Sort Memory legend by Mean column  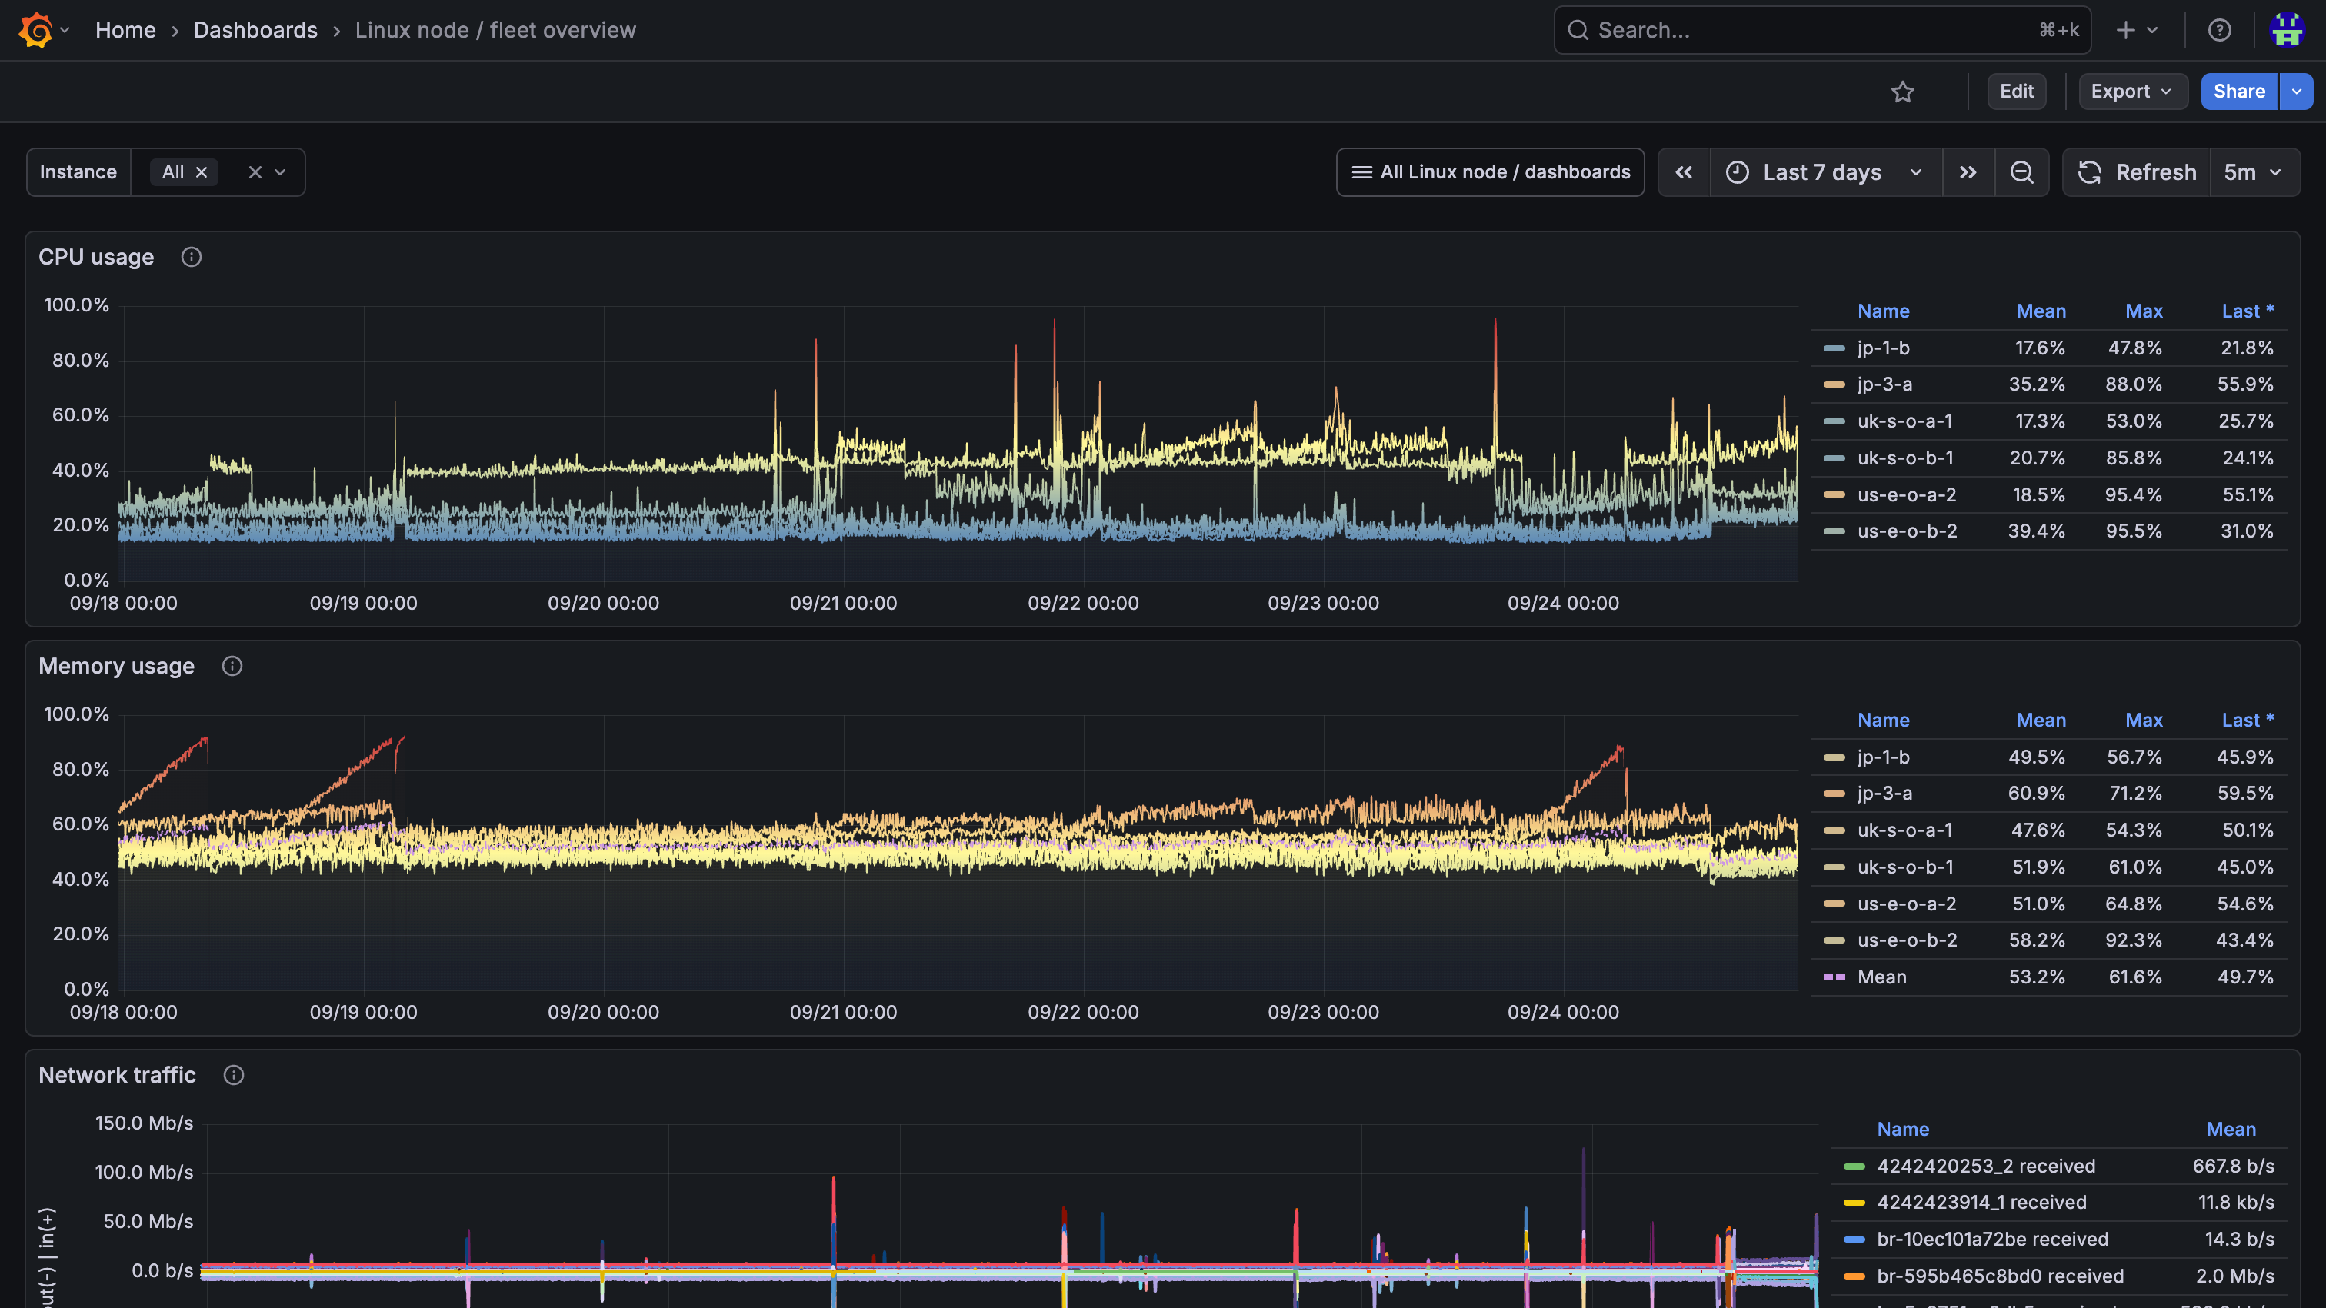point(2041,721)
